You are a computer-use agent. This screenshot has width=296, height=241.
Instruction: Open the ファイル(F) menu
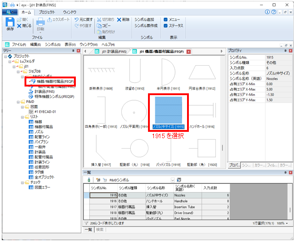[19, 45]
